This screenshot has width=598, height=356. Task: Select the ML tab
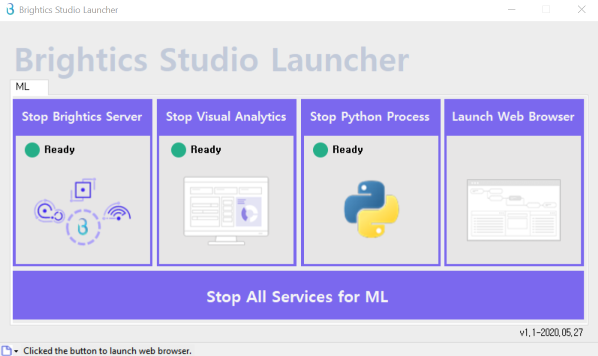pyautogui.click(x=29, y=87)
